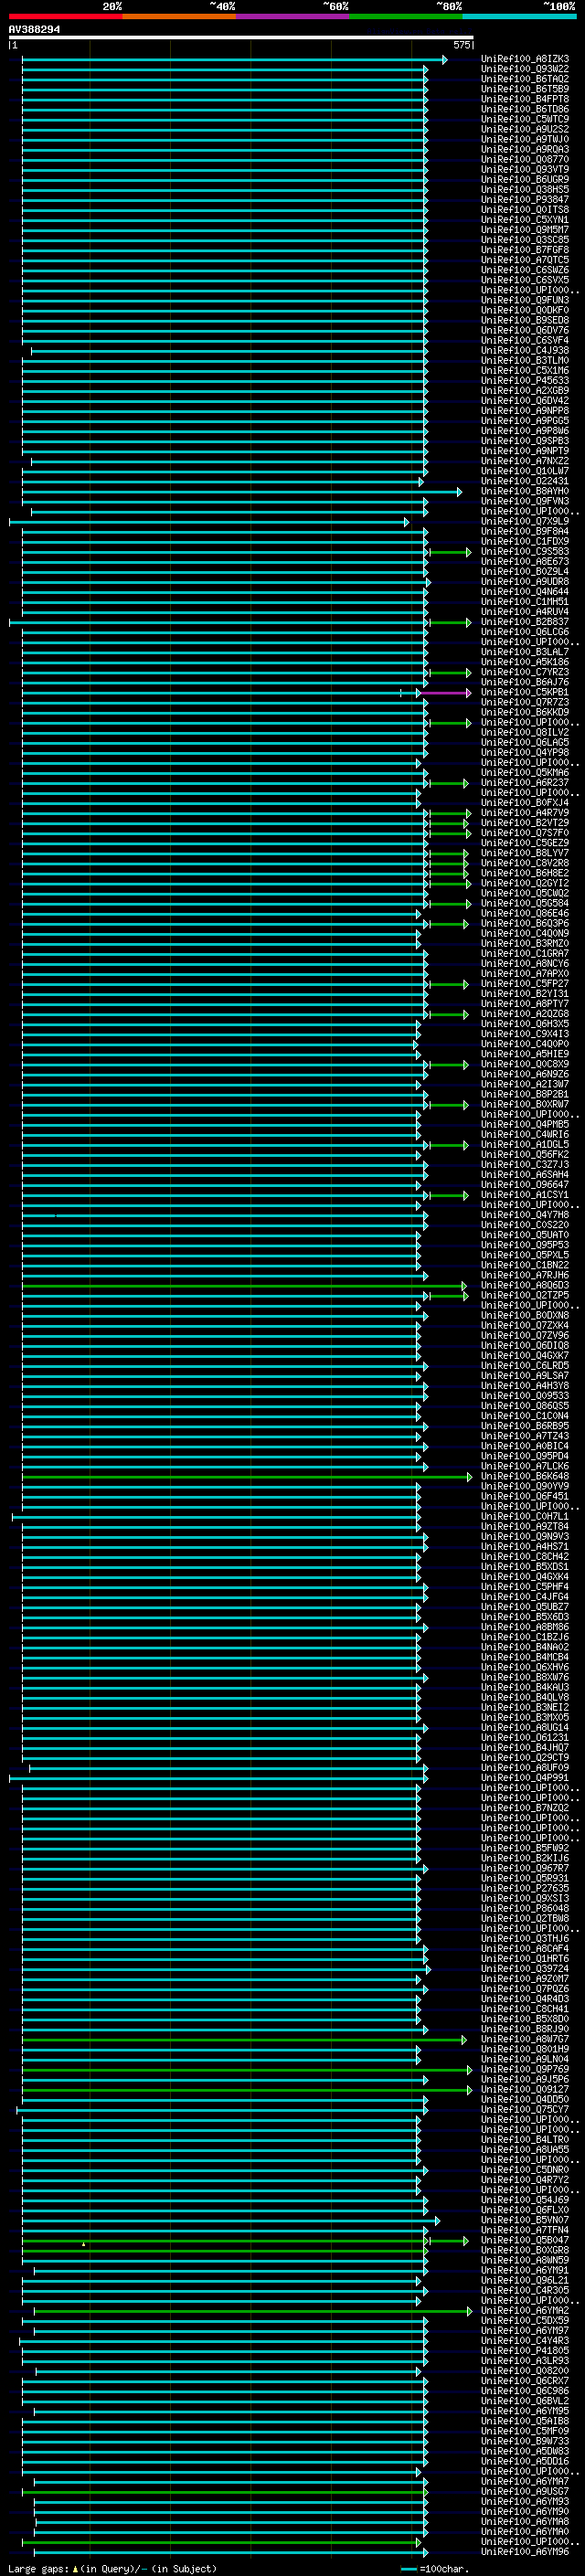Select the UniRef100_B8AYH0 label
Image resolution: width=585 pixels, height=2576 pixels.
(x=525, y=491)
